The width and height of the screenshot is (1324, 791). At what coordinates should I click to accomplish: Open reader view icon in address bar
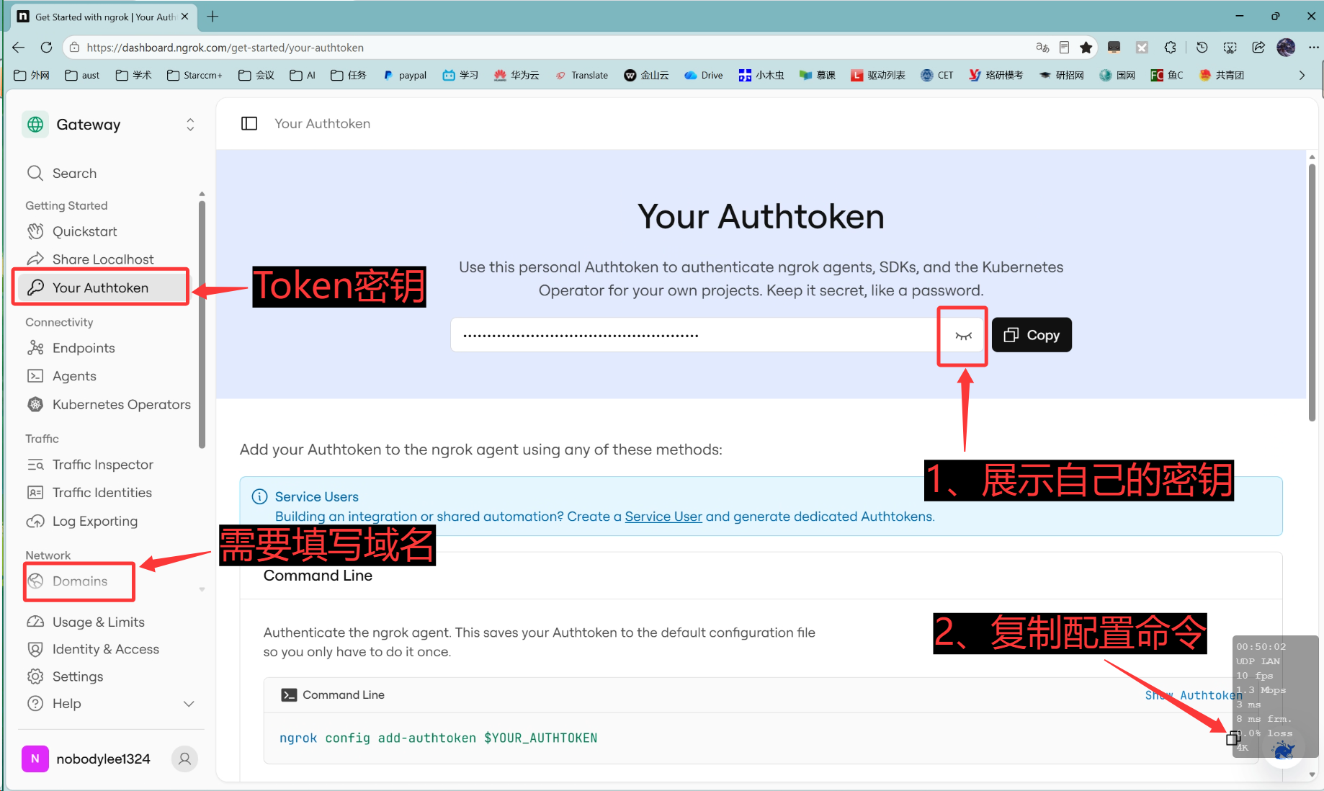[1064, 48]
